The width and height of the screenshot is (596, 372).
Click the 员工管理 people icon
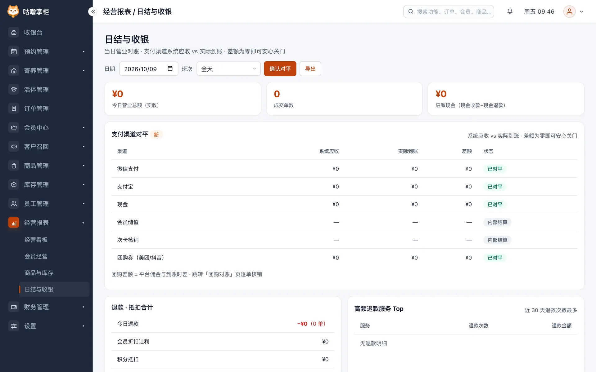click(14, 204)
